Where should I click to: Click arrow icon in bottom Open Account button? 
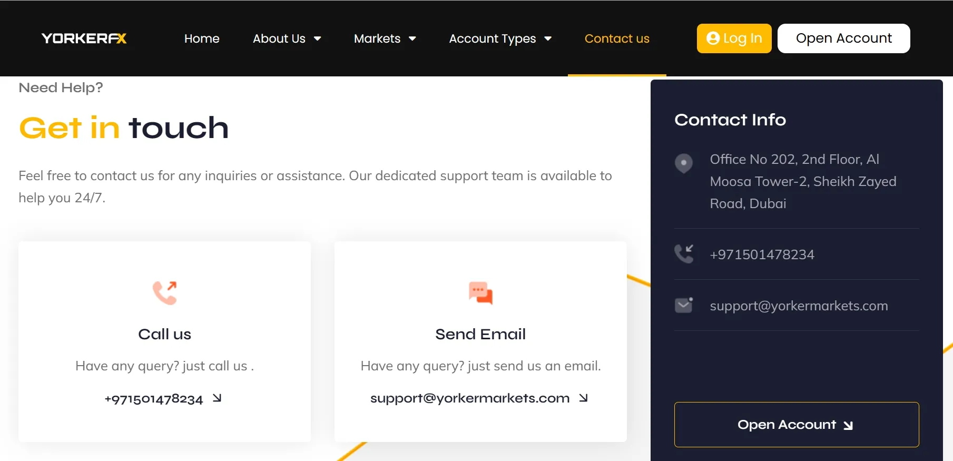(848, 426)
